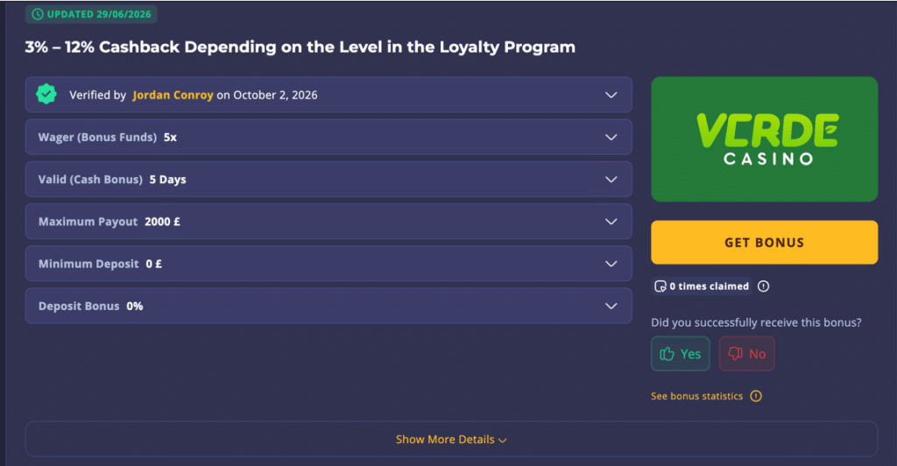
Task: Click the yellow GET BONUS button
Action: [x=764, y=243]
